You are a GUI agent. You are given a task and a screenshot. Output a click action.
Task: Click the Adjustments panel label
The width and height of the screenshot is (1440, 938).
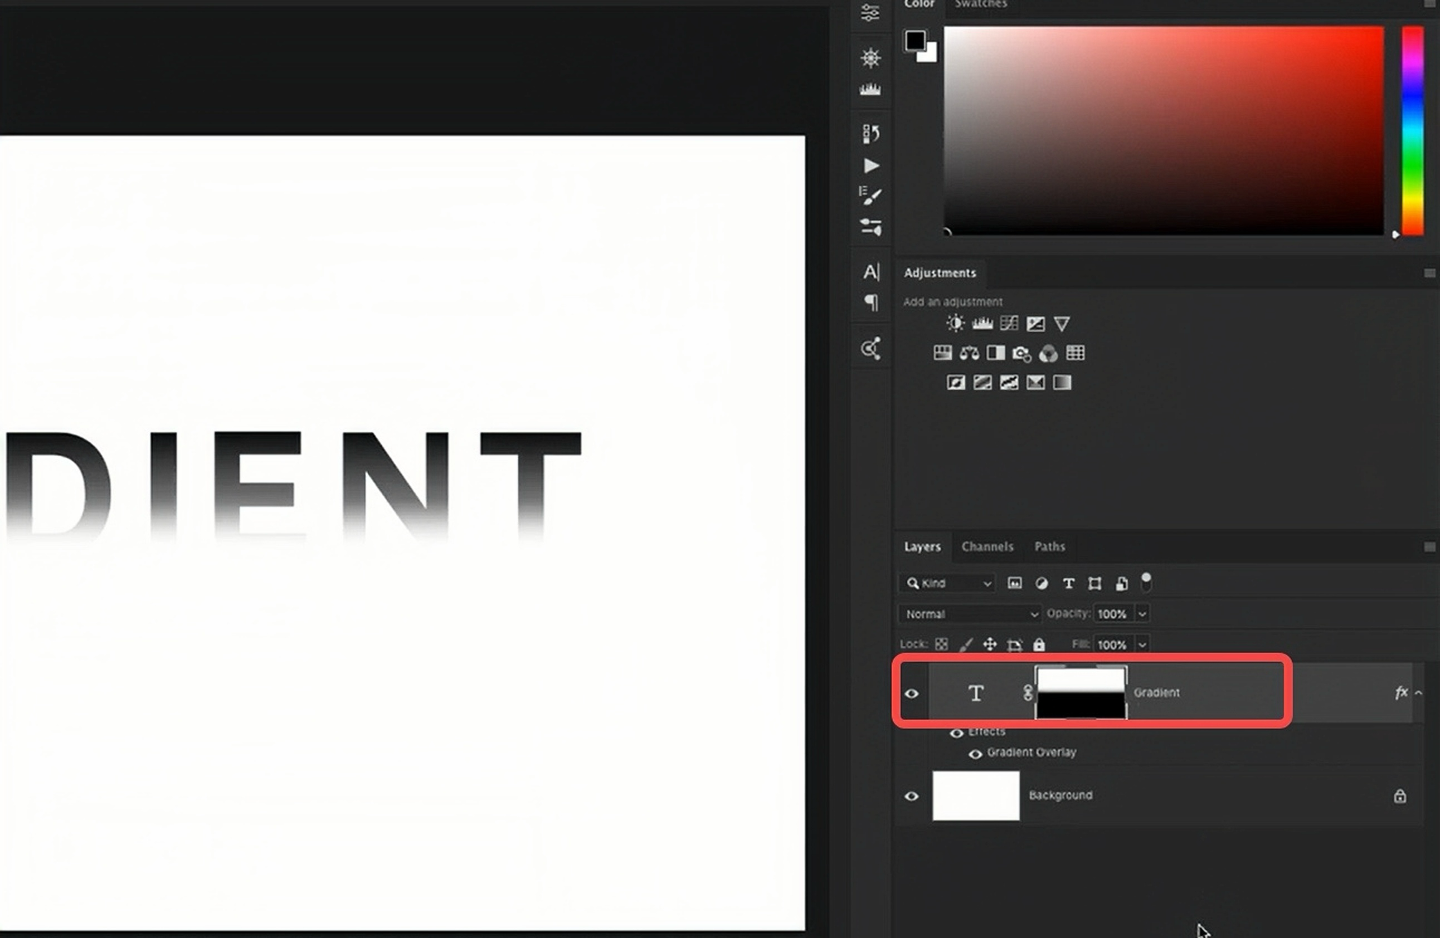tap(940, 273)
